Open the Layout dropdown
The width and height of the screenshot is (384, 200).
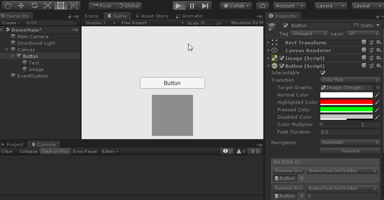367,6
